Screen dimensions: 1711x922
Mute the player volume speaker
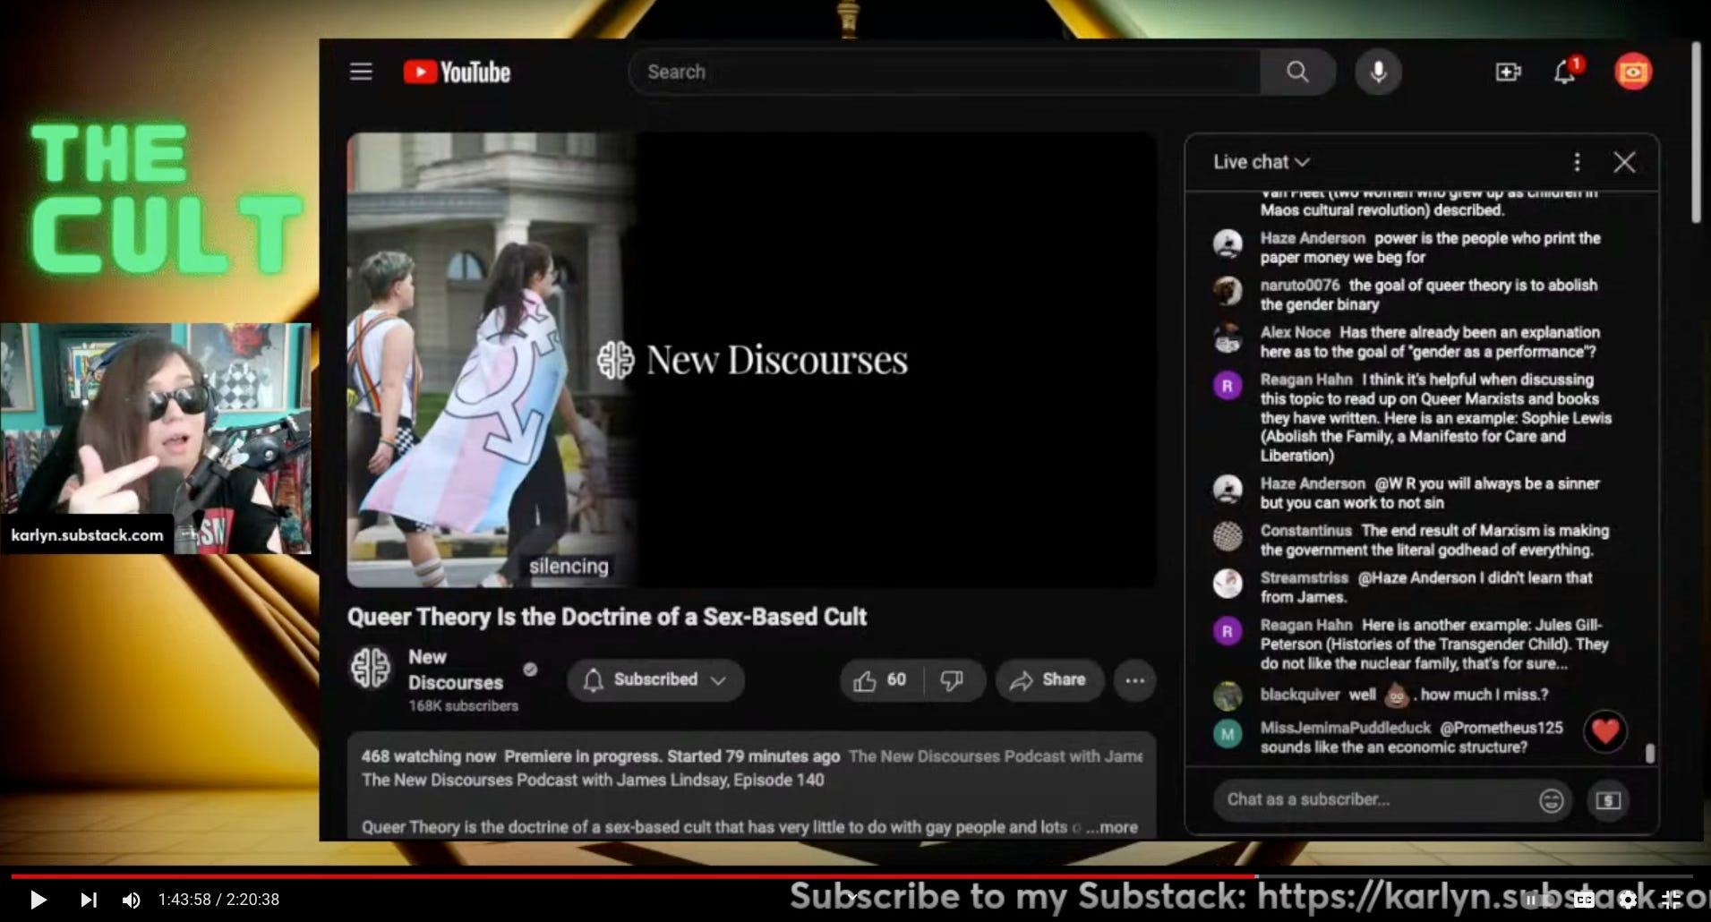(131, 900)
